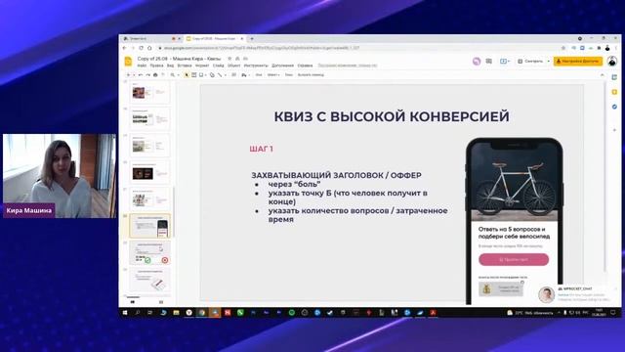Open the Tasks icon in the side panel
The width and height of the screenshot is (625, 352).
point(614,107)
